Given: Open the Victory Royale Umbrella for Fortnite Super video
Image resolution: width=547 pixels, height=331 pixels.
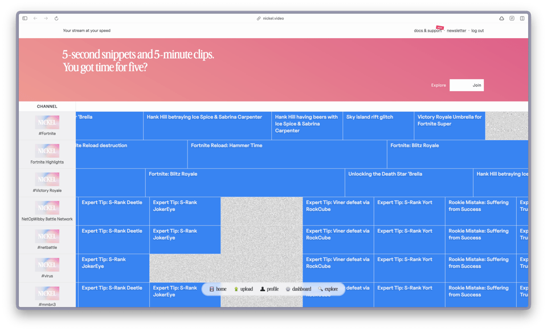Looking at the screenshot, I should click(x=449, y=124).
